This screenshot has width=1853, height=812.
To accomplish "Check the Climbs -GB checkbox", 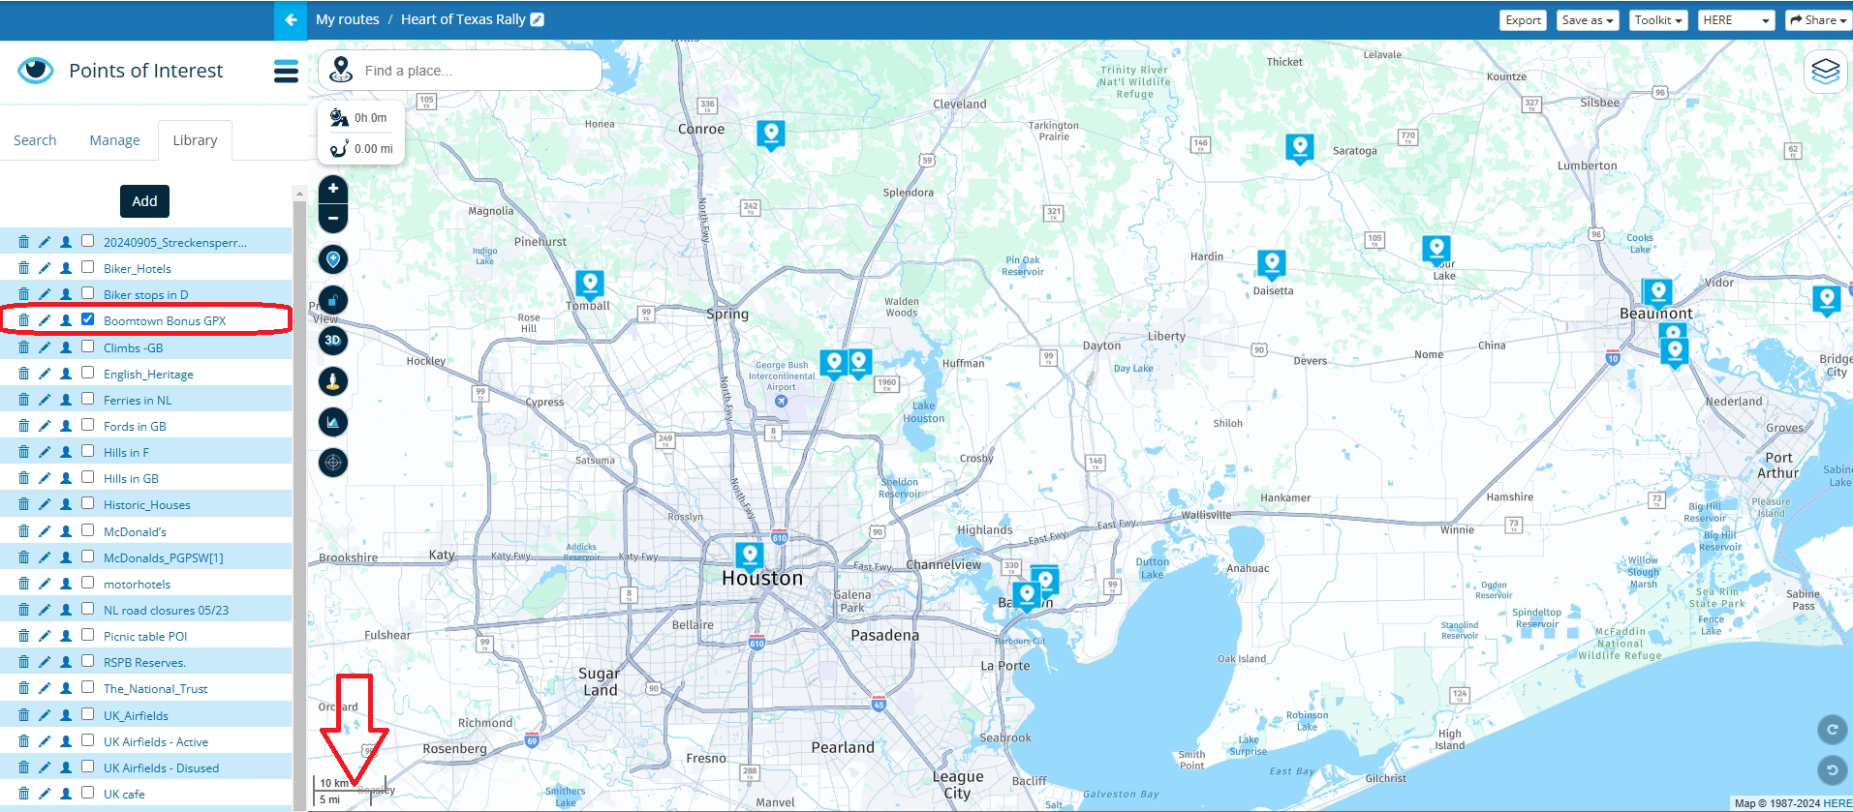I will click(88, 346).
